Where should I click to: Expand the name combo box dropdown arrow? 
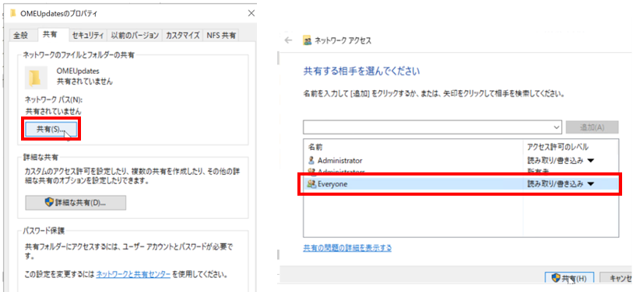point(557,127)
